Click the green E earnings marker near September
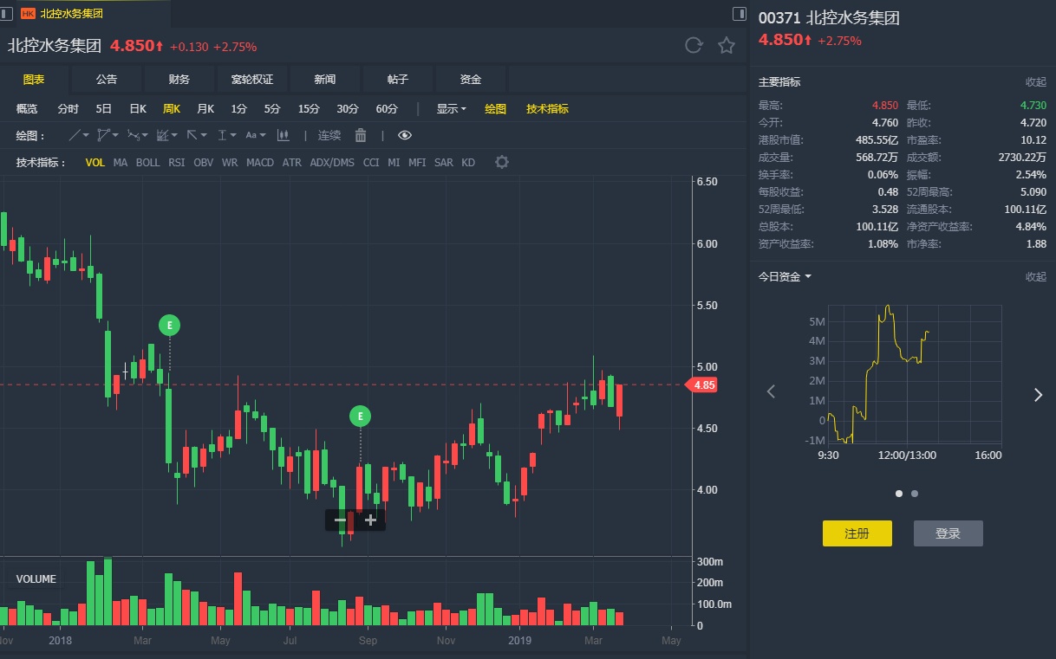The height and width of the screenshot is (659, 1056). (x=360, y=416)
